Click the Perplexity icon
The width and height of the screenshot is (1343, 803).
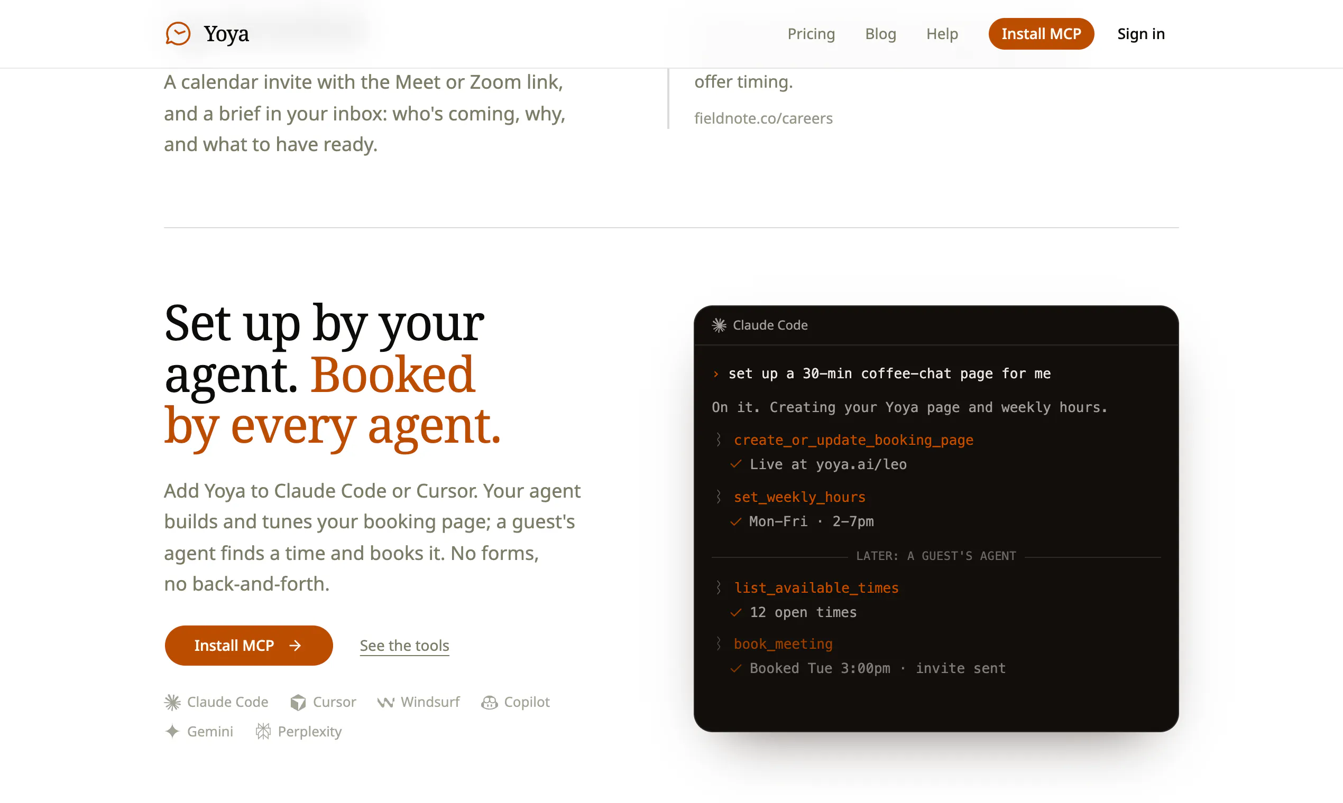tap(263, 731)
